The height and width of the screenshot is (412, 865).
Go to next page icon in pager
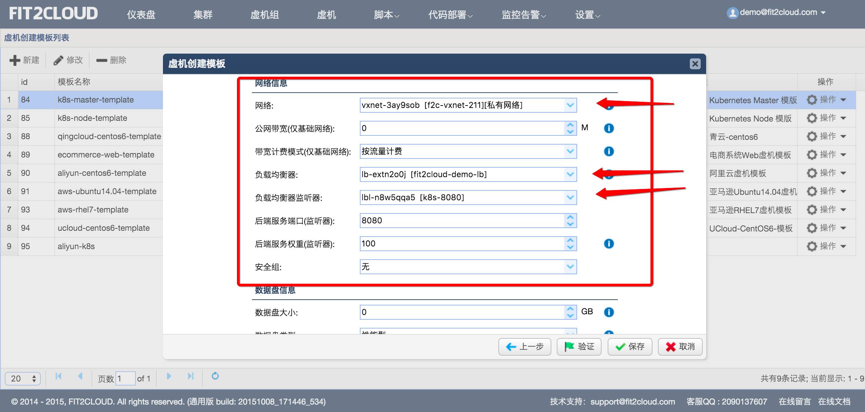169,376
